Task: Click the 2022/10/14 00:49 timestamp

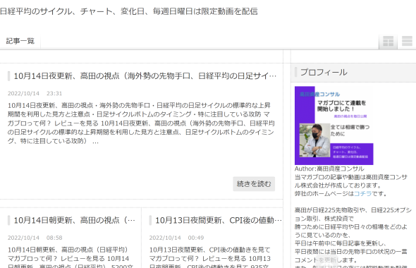Action: coord(176,238)
